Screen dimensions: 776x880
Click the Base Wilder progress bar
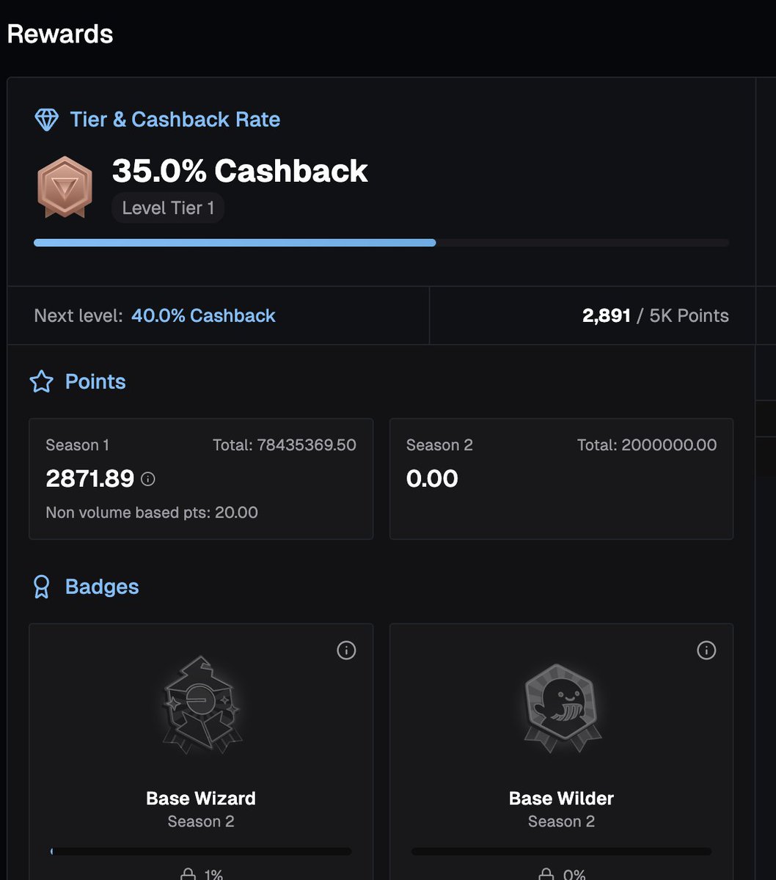pos(561,851)
